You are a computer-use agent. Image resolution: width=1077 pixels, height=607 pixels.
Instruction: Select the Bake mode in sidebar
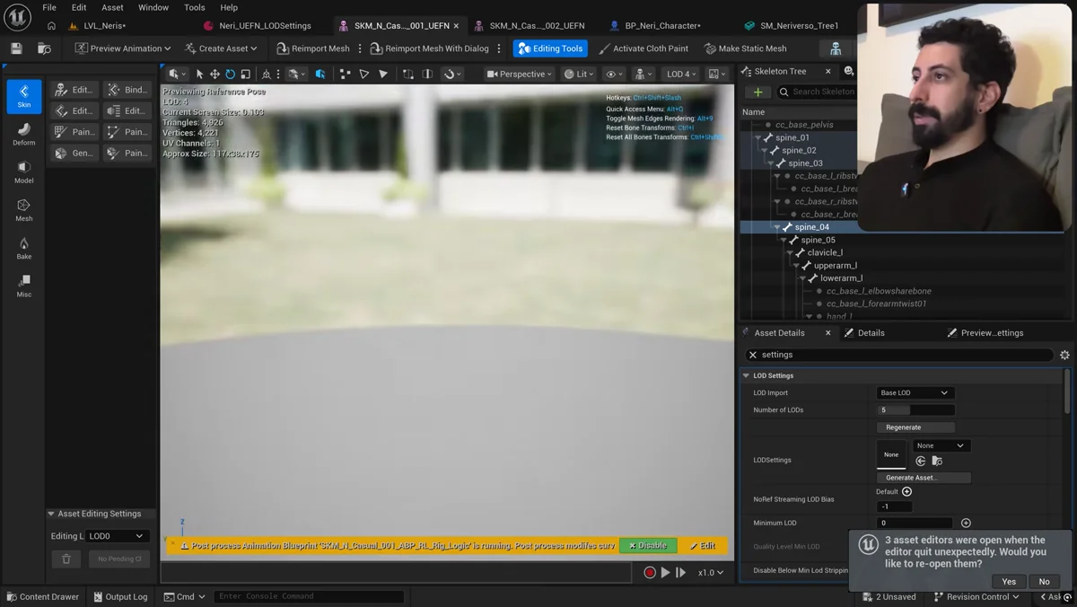pyautogui.click(x=24, y=249)
